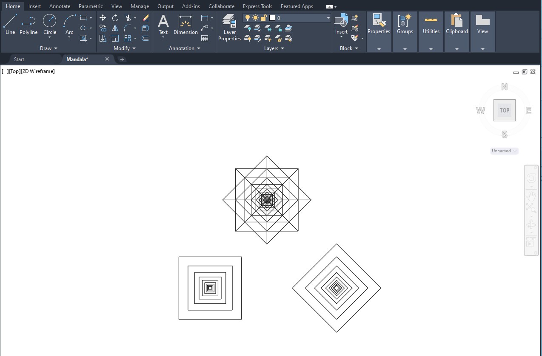
Task: Expand the Annotation panel
Action: (x=184, y=48)
